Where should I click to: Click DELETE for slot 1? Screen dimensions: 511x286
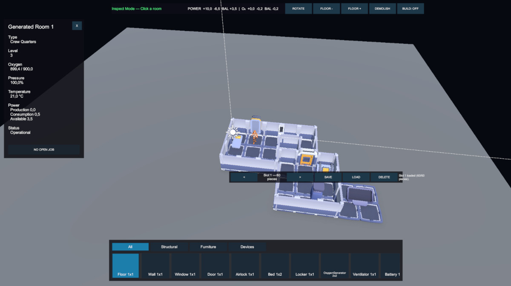384,177
